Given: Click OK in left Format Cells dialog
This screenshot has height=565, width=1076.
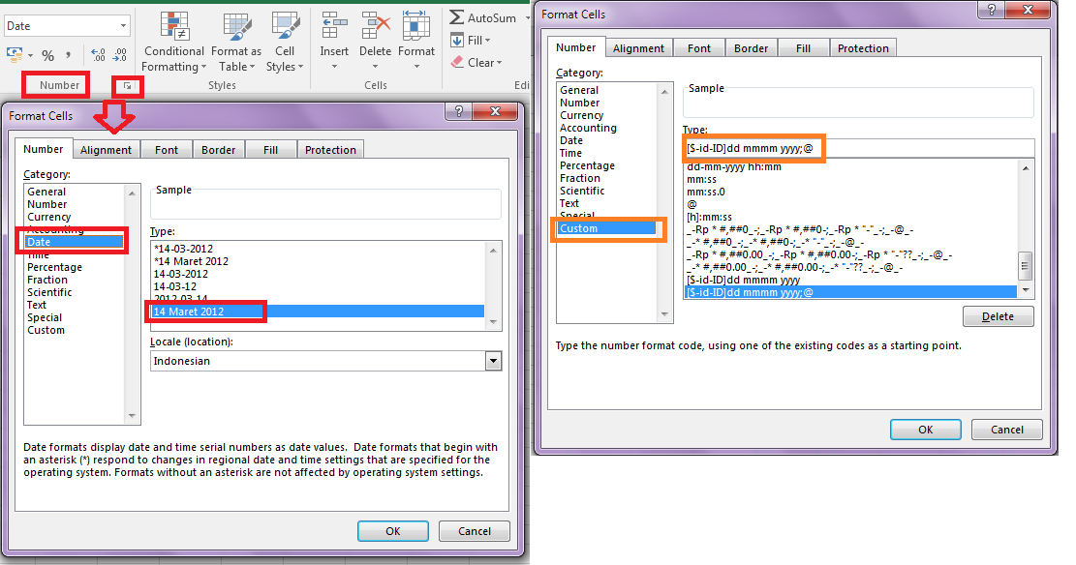Looking at the screenshot, I should pos(393,531).
